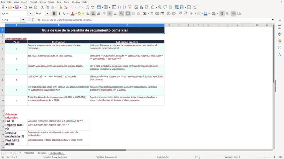Image resolution: width=284 pixels, height=159 pixels.
Task: Click the formula input line
Action: tap(156, 20)
